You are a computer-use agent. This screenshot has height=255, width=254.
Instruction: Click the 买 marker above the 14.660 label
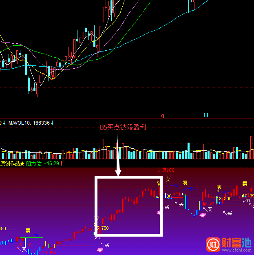tap(22, 249)
